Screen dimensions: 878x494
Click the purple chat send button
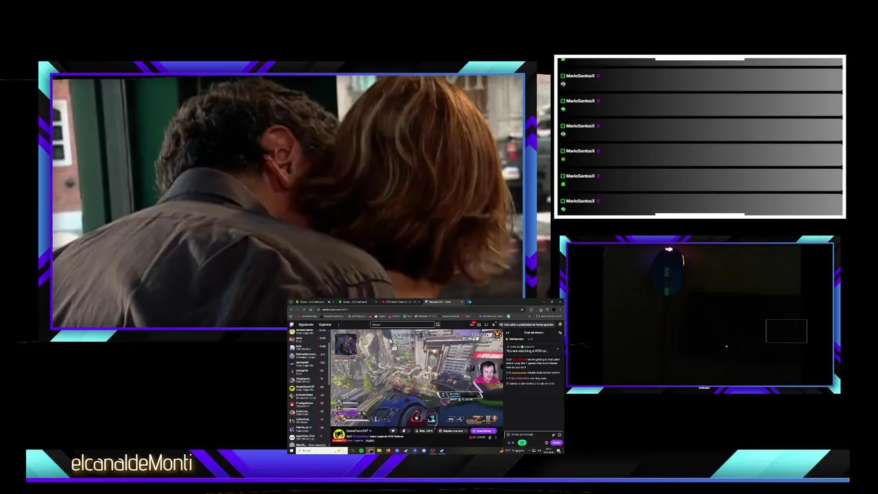[556, 443]
